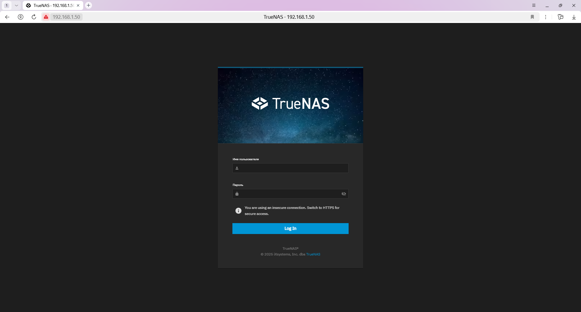Viewport: 581px width, 312px height.
Task: Click the 'Имя пользователя' label
Action: tap(246, 159)
